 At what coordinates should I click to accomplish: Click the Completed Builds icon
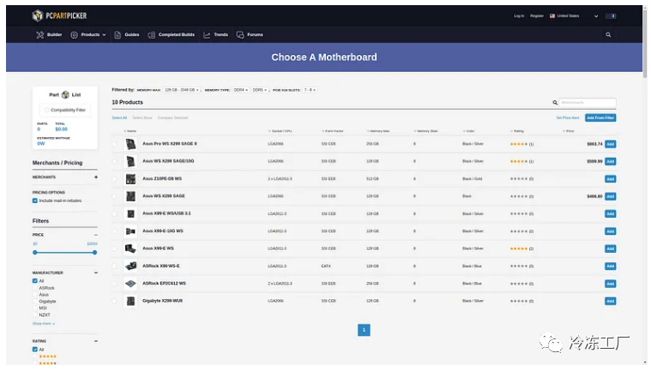point(152,35)
